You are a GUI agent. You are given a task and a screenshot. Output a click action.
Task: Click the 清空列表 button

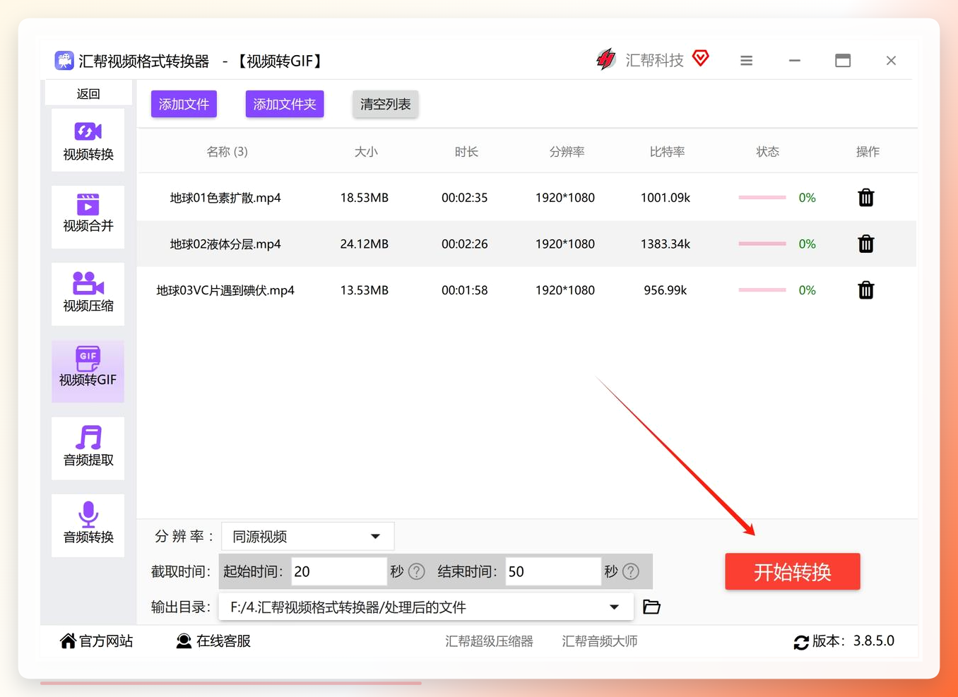(x=385, y=104)
